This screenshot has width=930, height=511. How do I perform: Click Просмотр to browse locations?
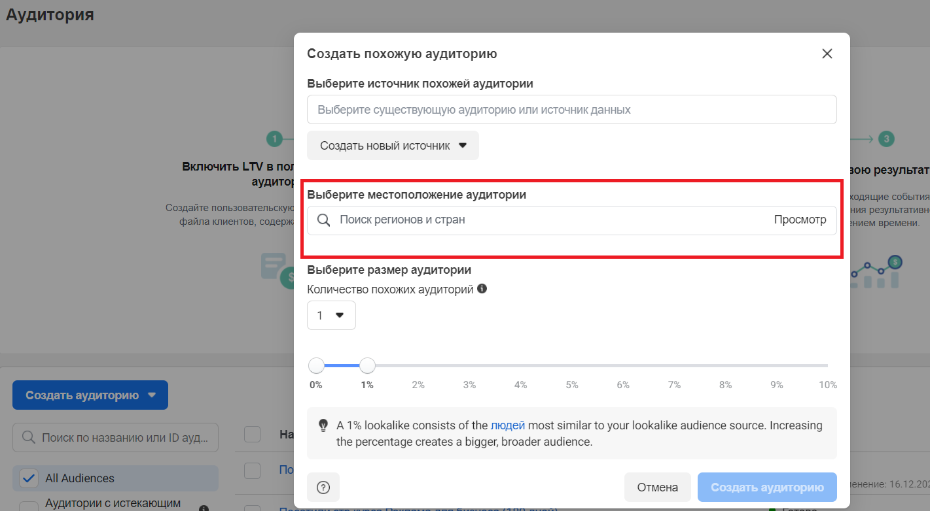click(x=800, y=220)
